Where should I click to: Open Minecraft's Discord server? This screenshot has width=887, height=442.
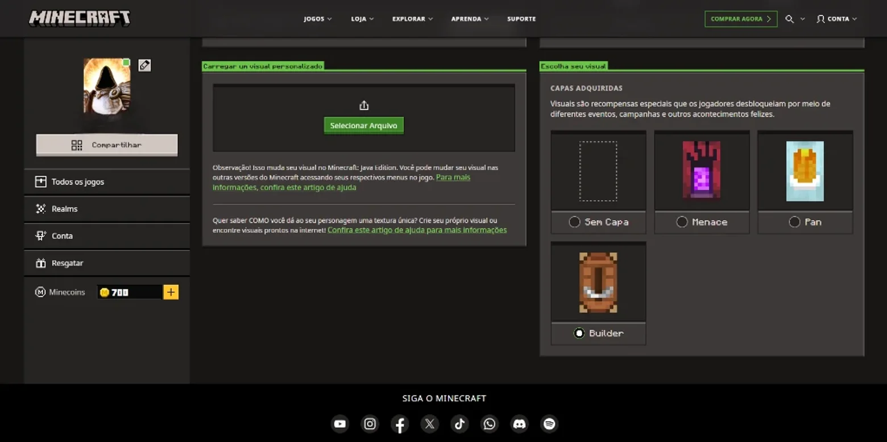pos(519,424)
